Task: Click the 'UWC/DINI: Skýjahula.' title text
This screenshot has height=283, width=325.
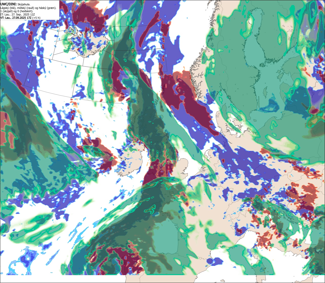Action: click(15, 4)
